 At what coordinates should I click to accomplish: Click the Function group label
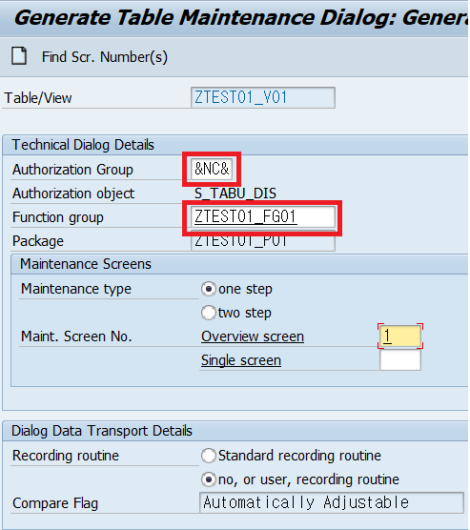[x=58, y=217]
